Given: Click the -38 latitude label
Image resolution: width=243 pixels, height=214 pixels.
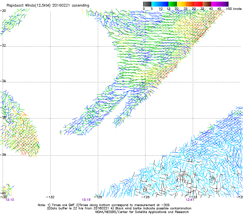Looking at the screenshot, I should pyautogui.click(x=3, y=155).
